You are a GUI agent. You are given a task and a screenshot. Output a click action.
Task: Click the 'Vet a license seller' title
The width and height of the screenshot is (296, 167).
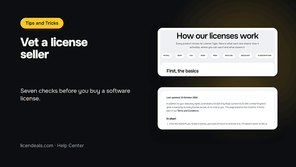(x=54, y=48)
